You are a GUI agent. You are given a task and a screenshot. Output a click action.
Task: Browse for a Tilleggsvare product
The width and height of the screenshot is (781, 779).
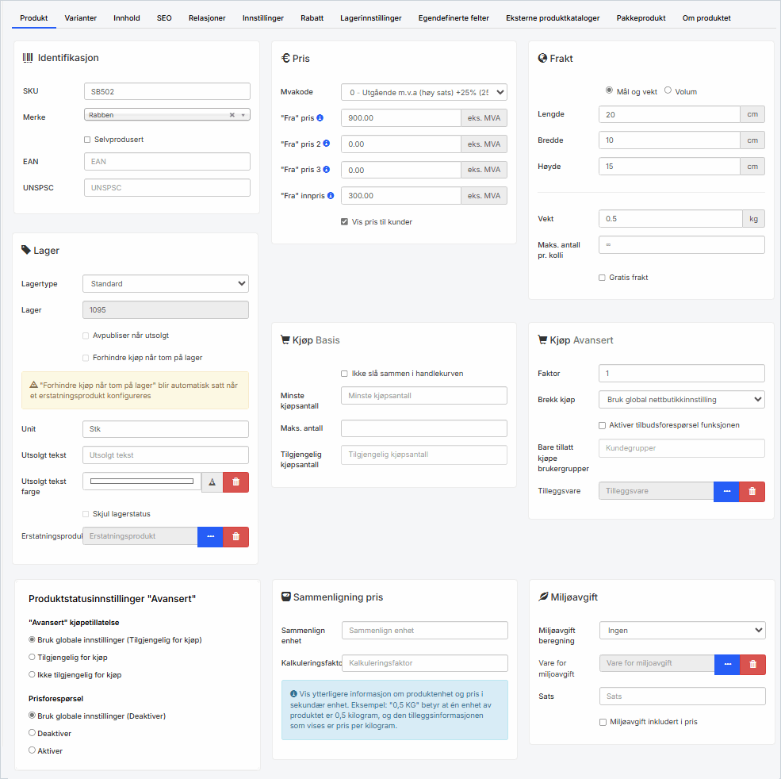(x=726, y=491)
